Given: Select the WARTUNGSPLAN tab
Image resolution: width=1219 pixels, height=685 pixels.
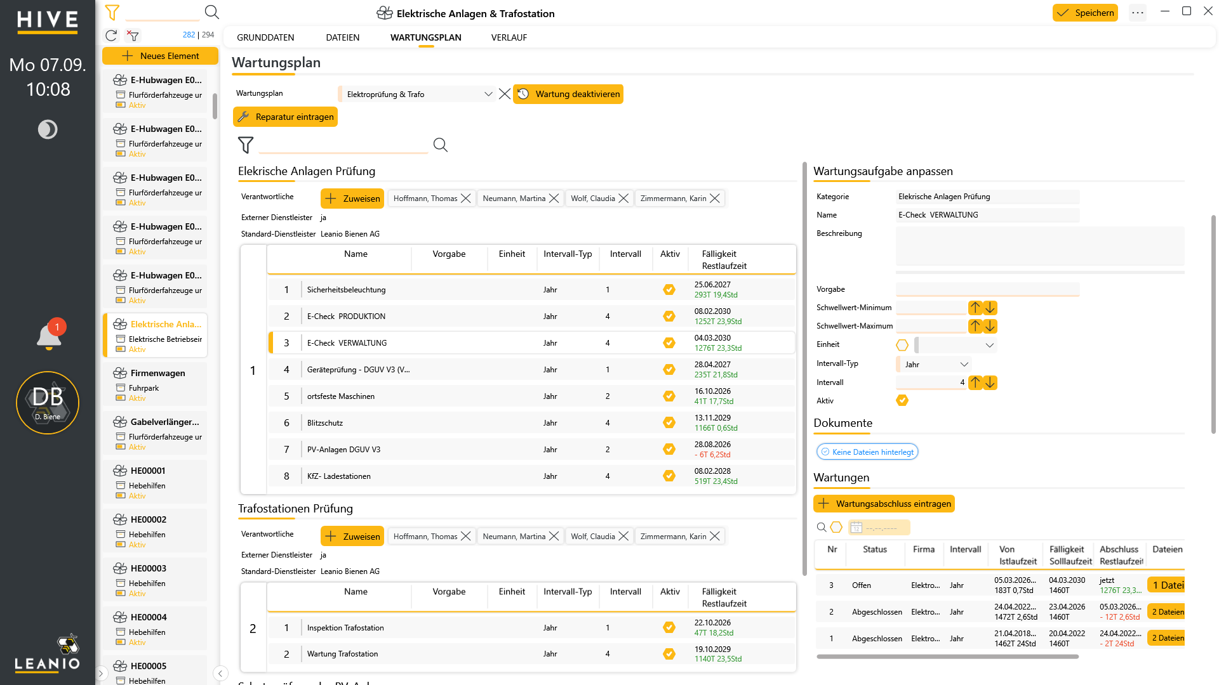Looking at the screenshot, I should [x=426, y=37].
